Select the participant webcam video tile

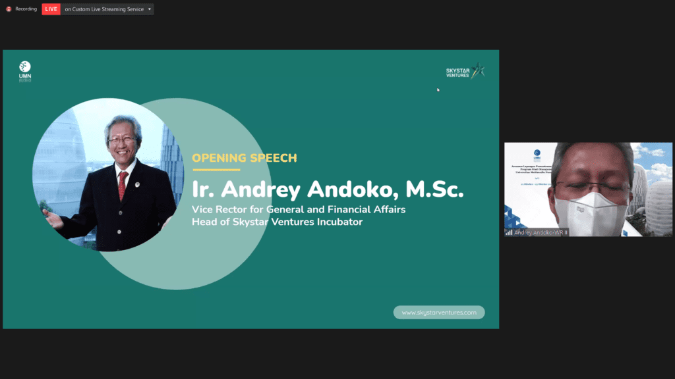pyautogui.click(x=589, y=189)
